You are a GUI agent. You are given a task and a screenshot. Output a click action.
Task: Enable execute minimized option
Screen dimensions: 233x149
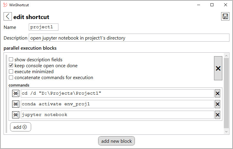pyautogui.click(x=11, y=72)
